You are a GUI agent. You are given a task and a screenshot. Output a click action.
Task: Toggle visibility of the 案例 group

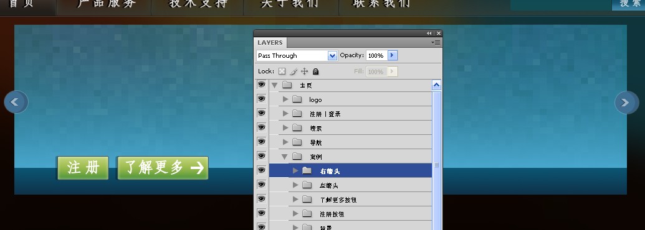coord(261,156)
